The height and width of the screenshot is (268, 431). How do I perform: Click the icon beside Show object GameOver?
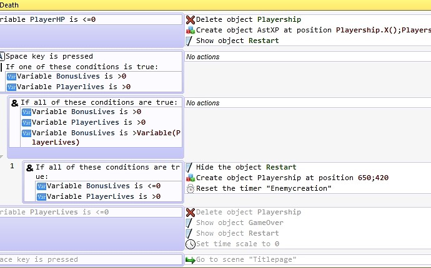pos(189,223)
